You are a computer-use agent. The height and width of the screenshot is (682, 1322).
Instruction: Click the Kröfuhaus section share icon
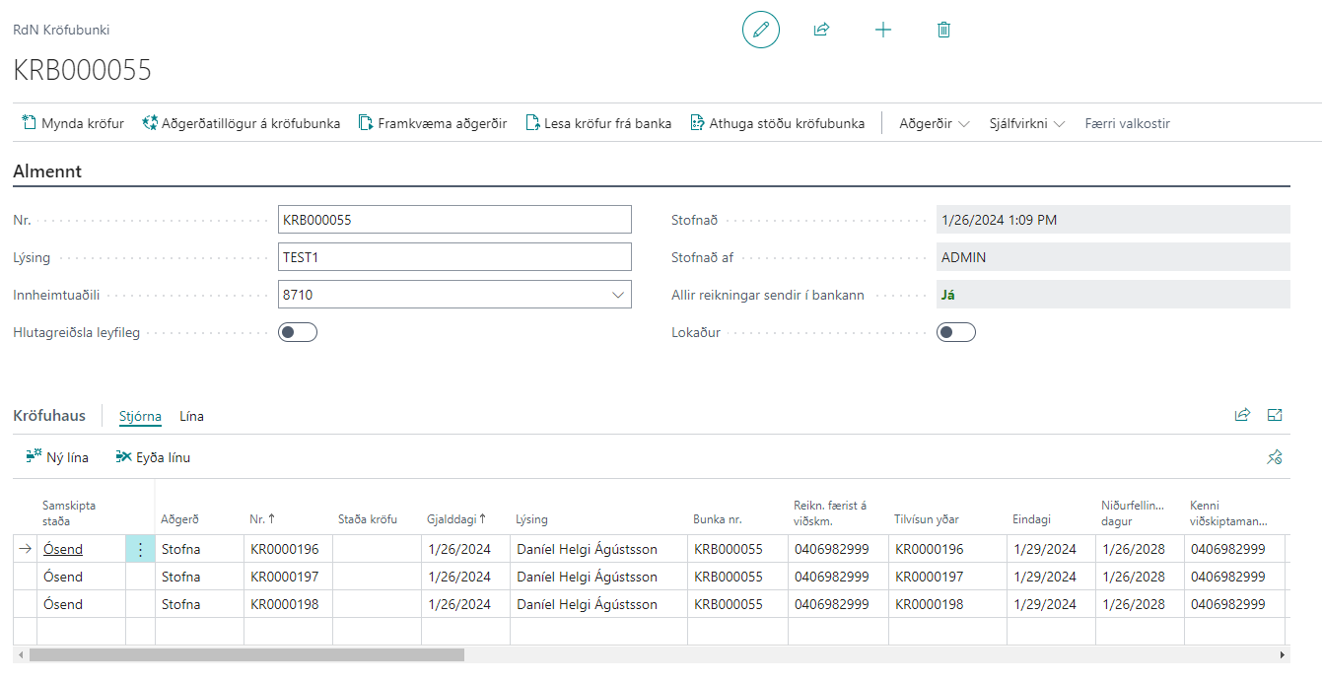pos(1242,415)
